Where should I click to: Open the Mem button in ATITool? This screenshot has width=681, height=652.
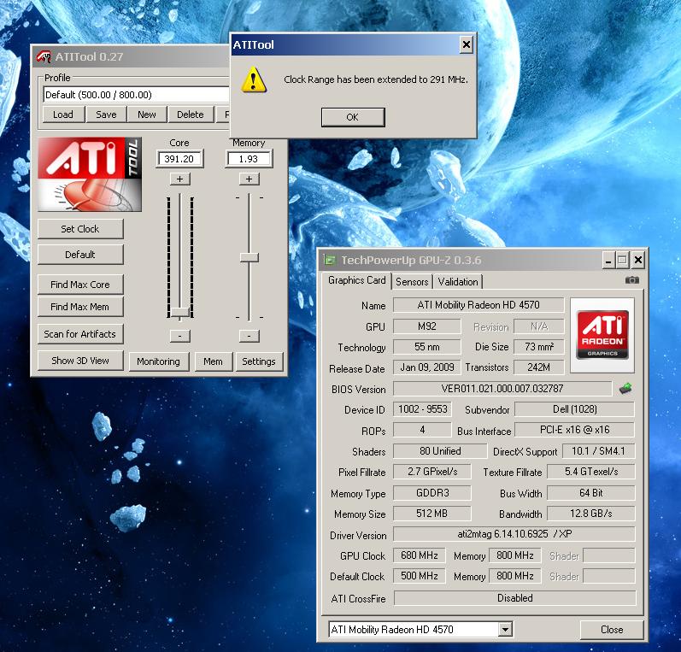click(x=214, y=361)
